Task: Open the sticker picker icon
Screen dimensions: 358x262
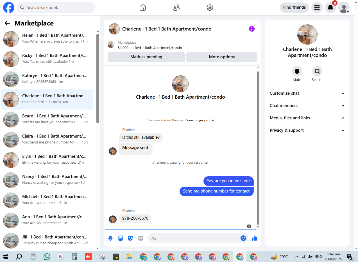Action: (x=131, y=238)
